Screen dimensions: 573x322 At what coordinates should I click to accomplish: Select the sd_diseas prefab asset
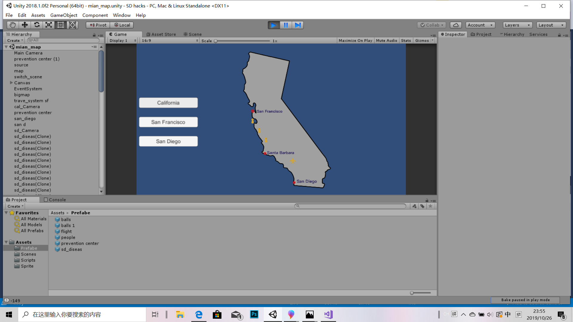[x=71, y=249]
